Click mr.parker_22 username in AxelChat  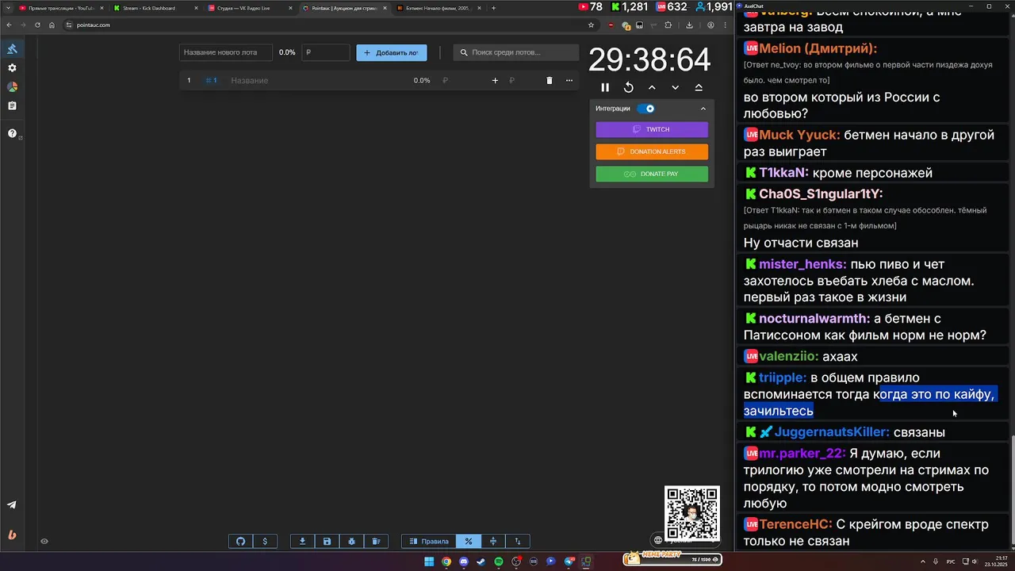click(802, 454)
